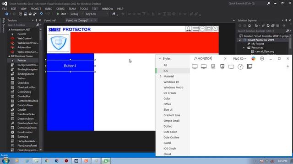Image resolution: width=293 pixels, height=164 pixels.
Task: Click the plus add button in icon app
Action: click(x=288, y=67)
